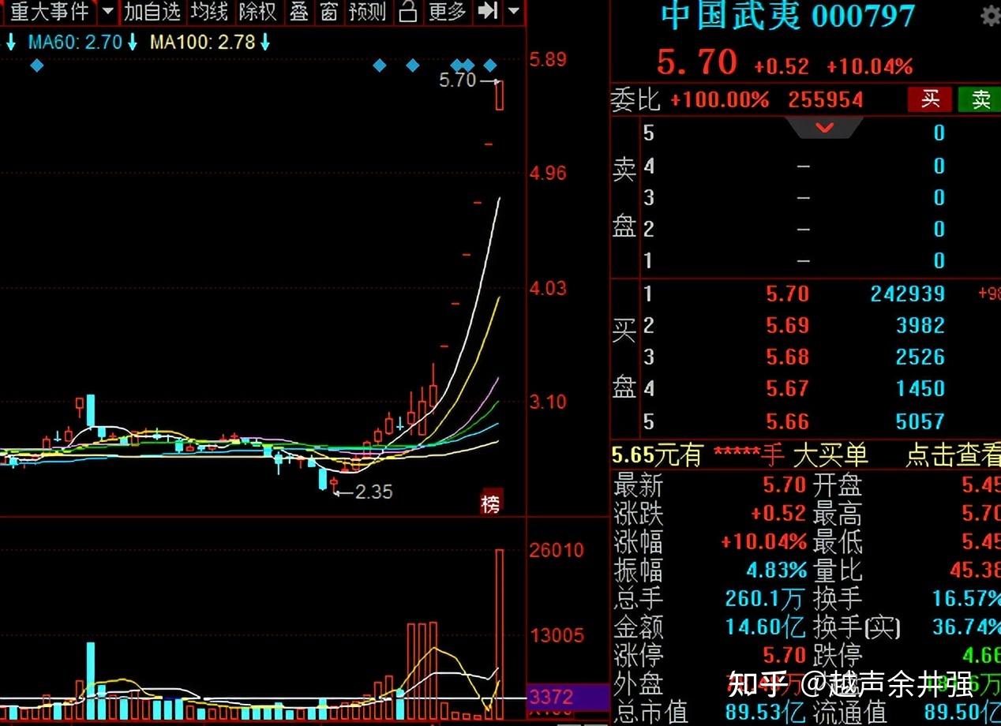The width and height of the screenshot is (1001, 726).
Task: Toggle the 窗 window option
Action: tap(328, 11)
